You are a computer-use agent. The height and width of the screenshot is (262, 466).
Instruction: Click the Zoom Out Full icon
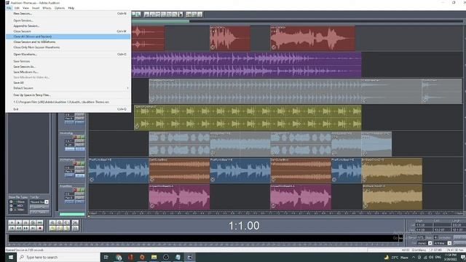[x=66, y=223]
